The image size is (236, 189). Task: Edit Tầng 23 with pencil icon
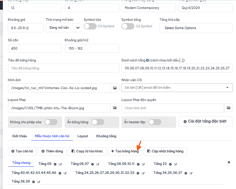(176, 164)
